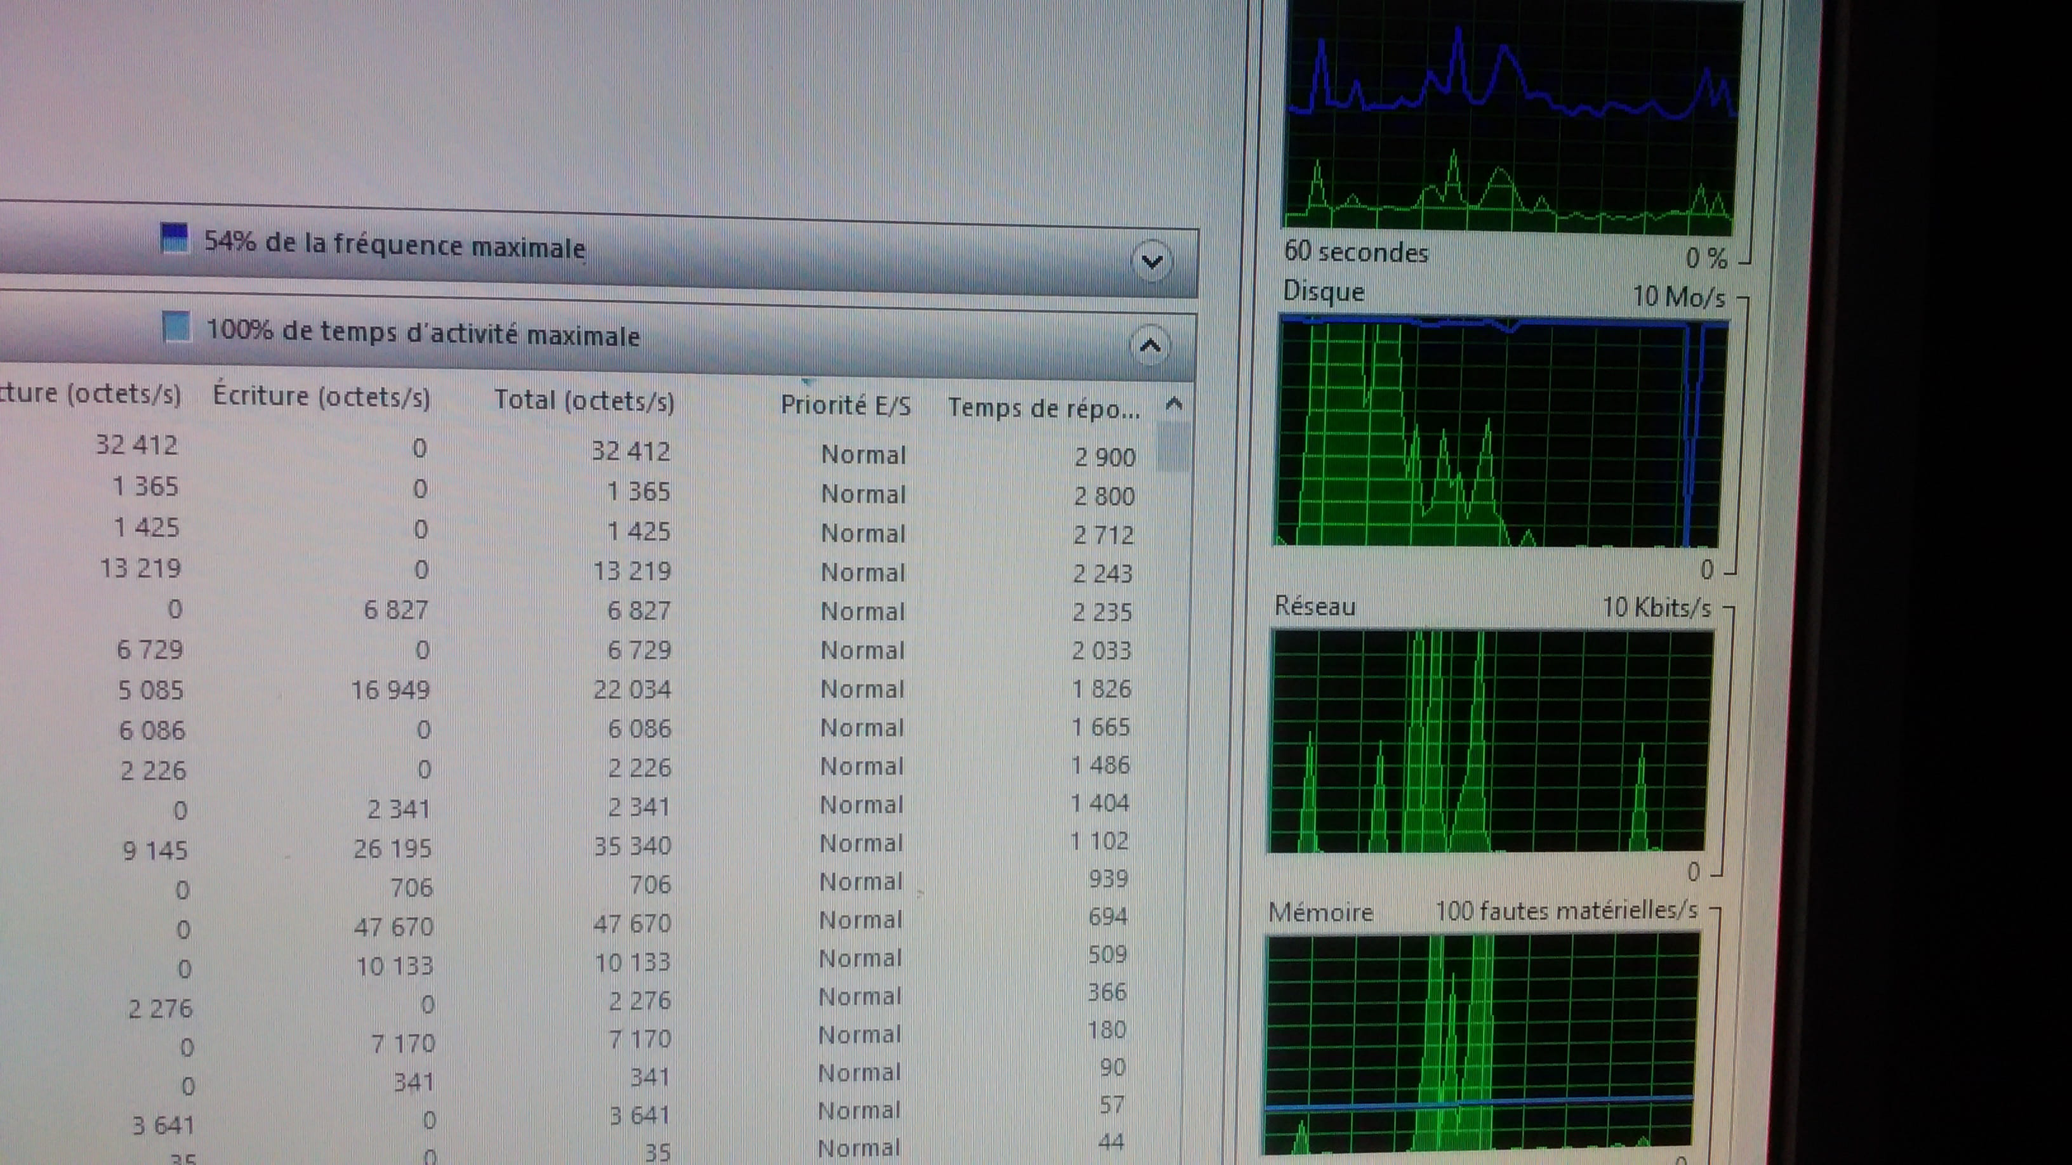The image size is (2072, 1165).
Task: Click 10 133 in the Écriture column
Action: coord(395,966)
